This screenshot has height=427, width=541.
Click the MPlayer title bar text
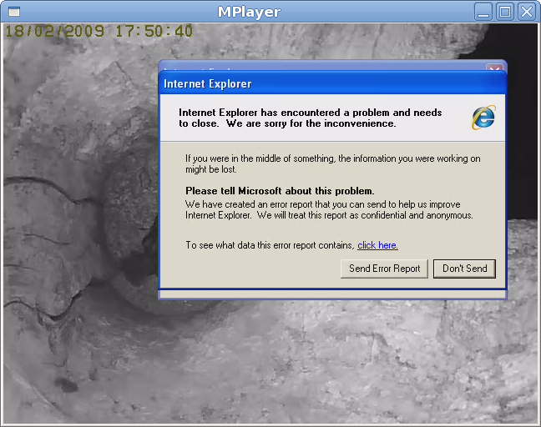(x=249, y=12)
